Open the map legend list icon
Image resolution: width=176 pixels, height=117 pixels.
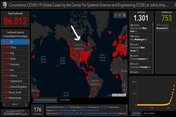click(120, 15)
